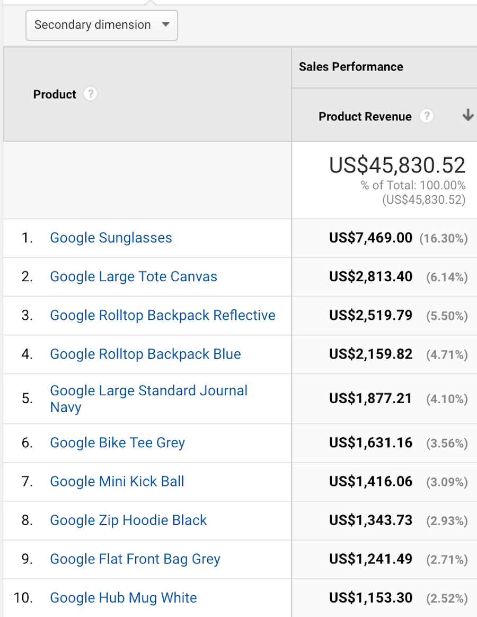Open the Google Zip Hoodie Black link

pos(128,520)
